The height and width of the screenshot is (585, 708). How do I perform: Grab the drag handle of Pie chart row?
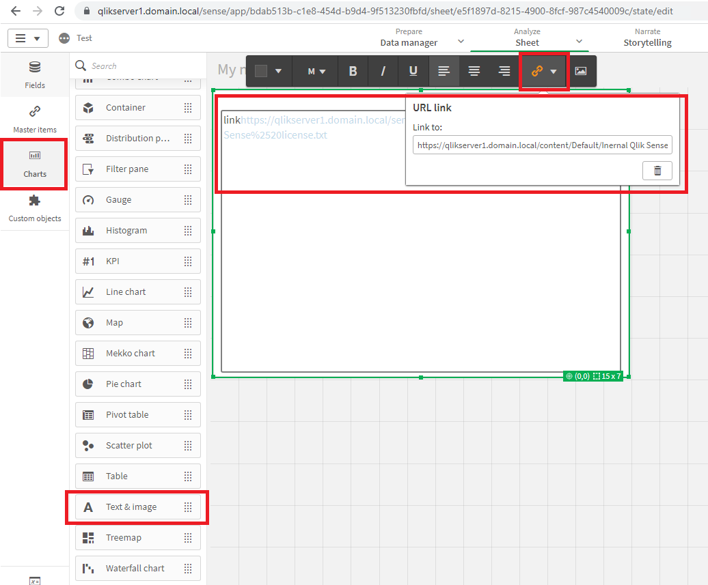[188, 384]
